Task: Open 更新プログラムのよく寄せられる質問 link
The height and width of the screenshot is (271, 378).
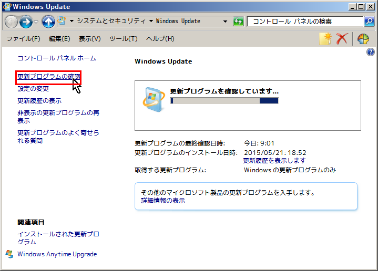Action: coord(58,137)
